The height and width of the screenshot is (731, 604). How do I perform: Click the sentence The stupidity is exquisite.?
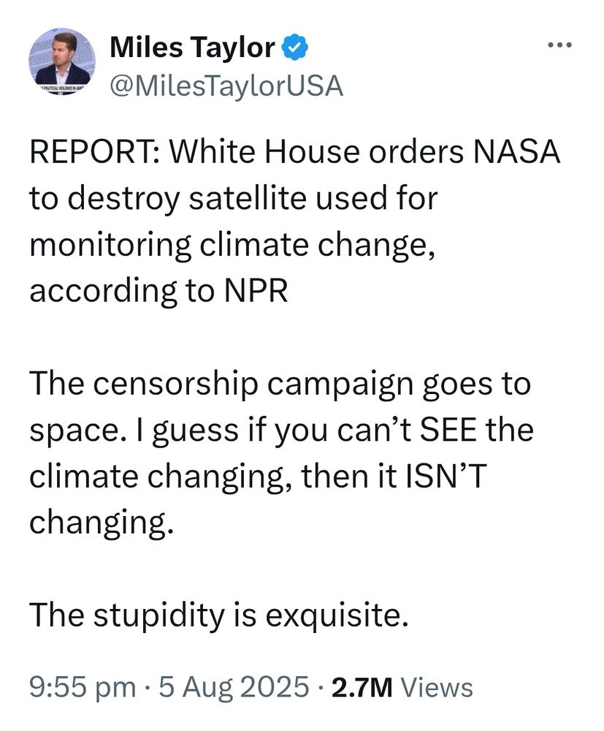click(x=219, y=616)
